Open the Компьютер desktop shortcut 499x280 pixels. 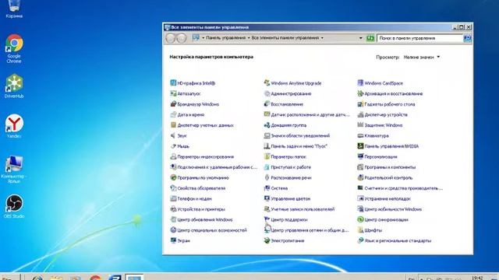click(14, 169)
